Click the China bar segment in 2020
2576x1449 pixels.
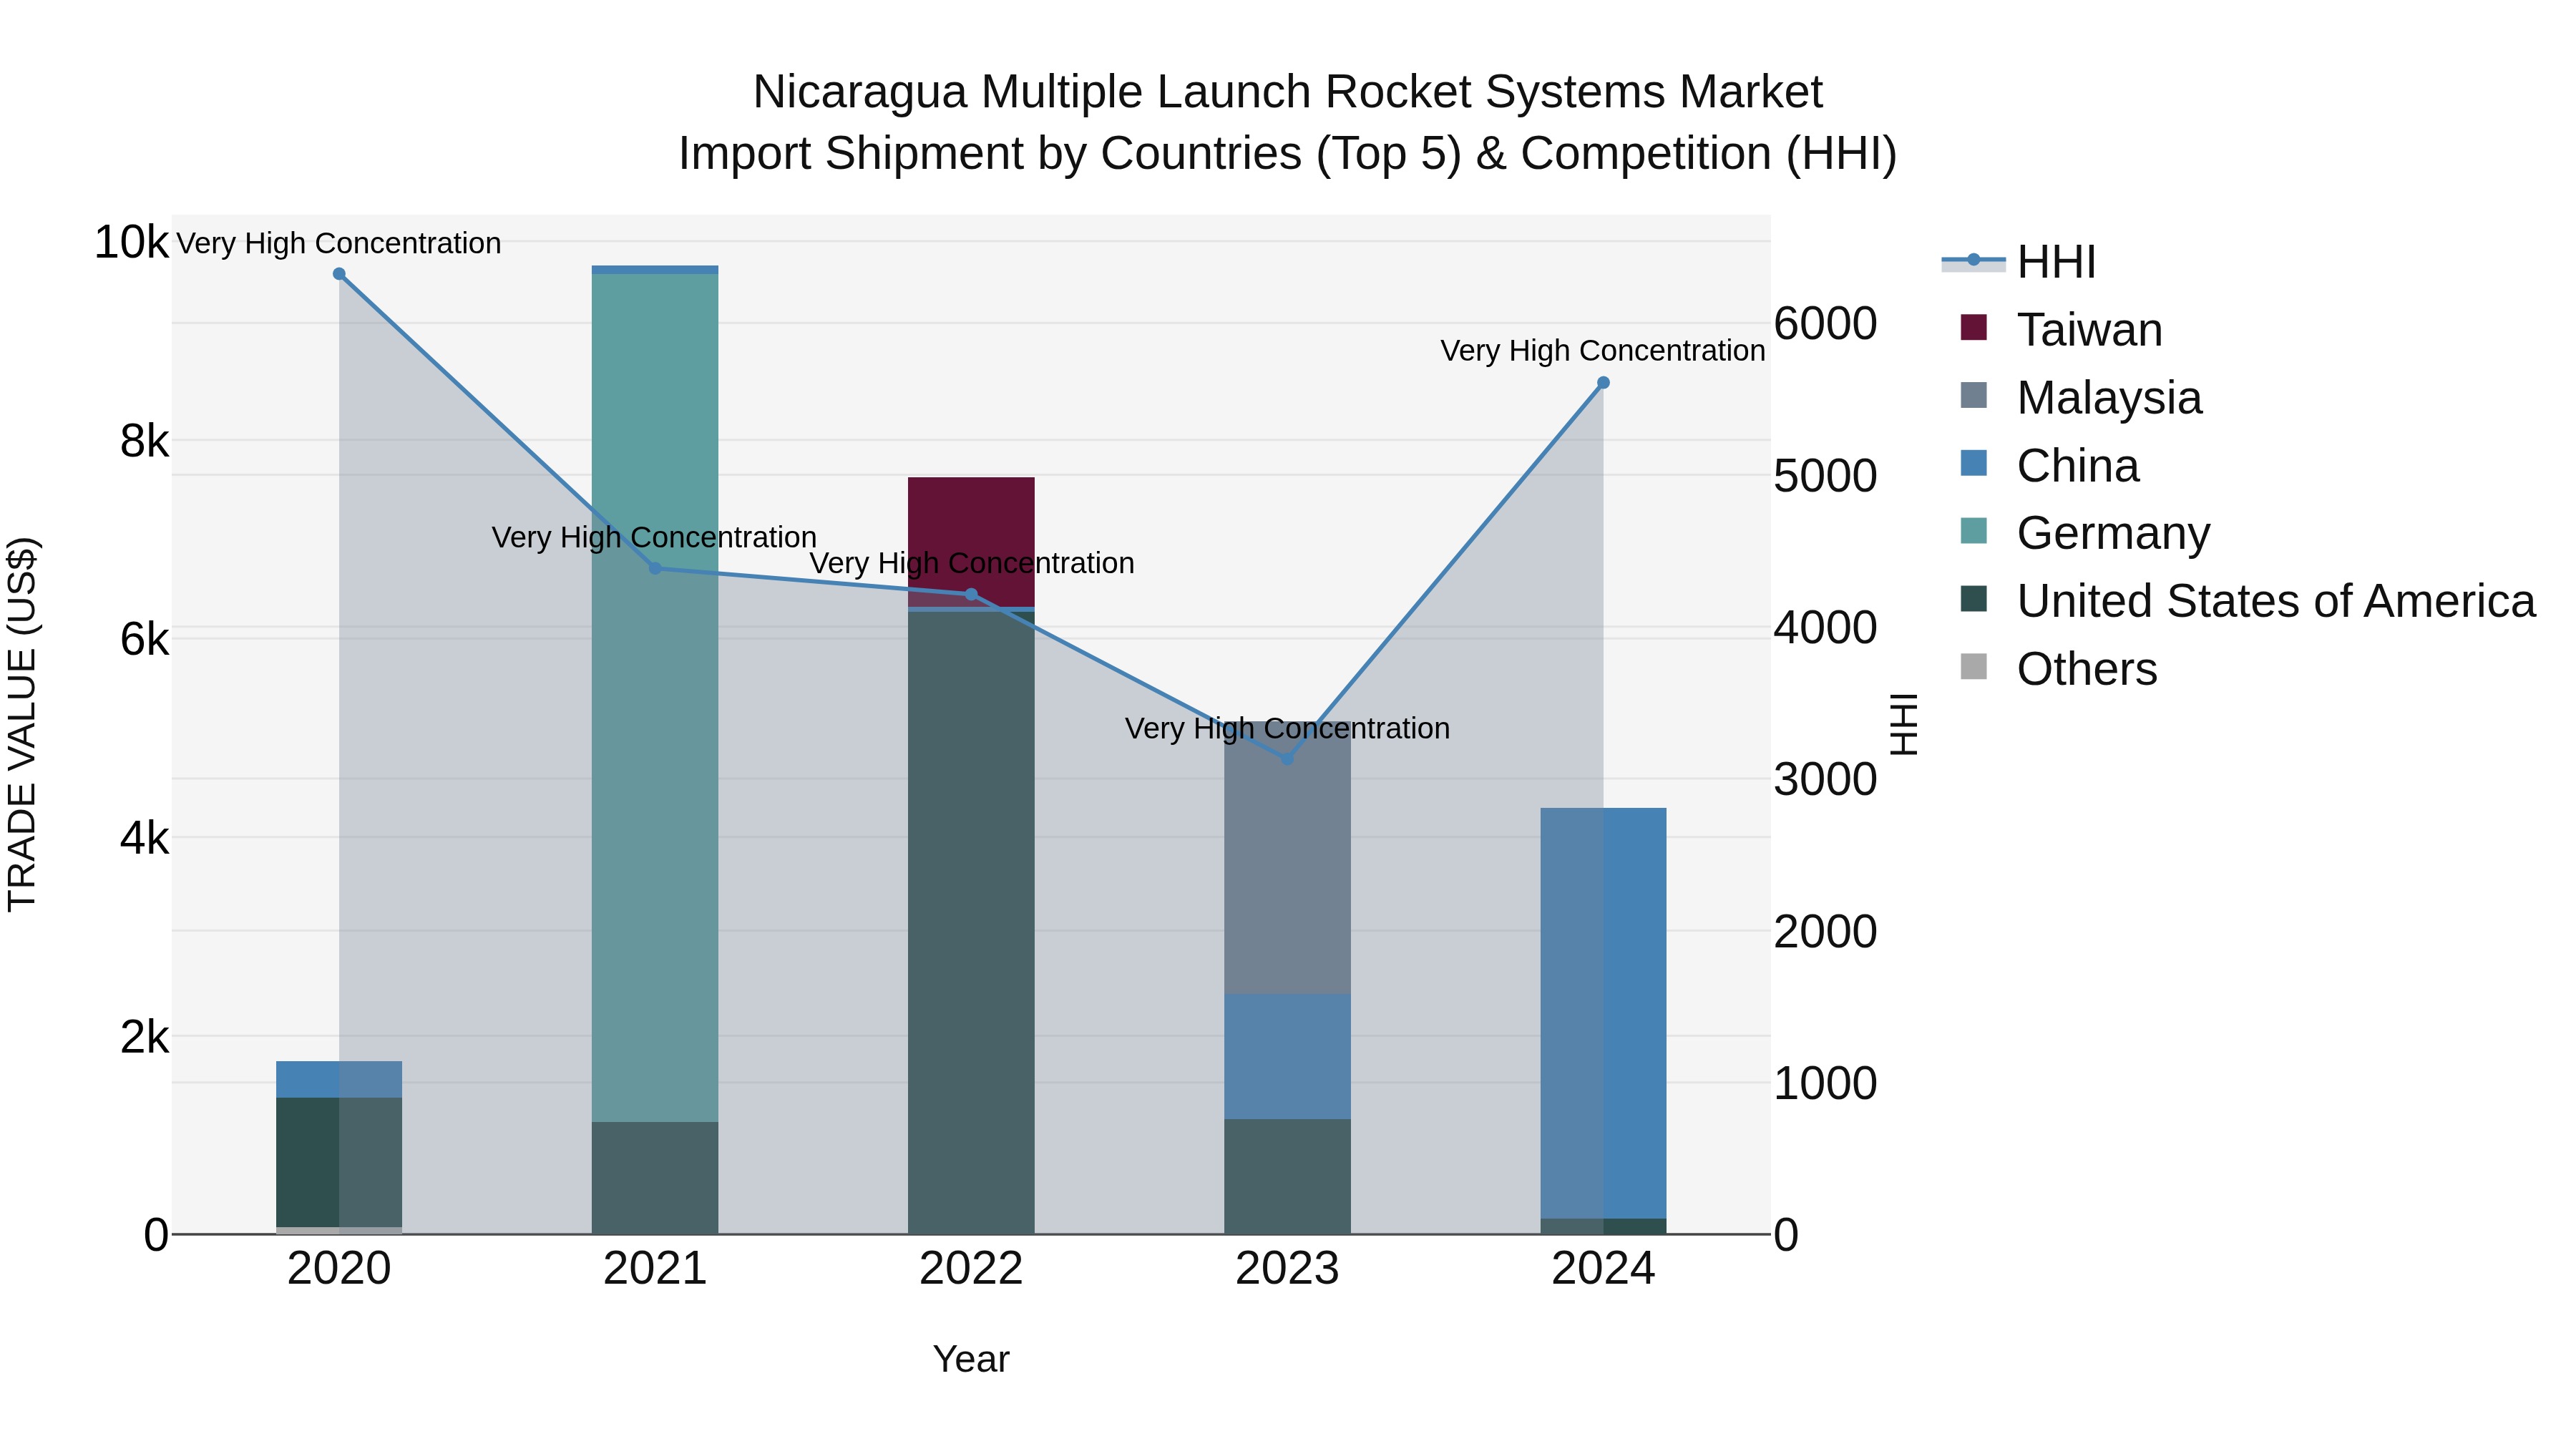click(x=339, y=1079)
